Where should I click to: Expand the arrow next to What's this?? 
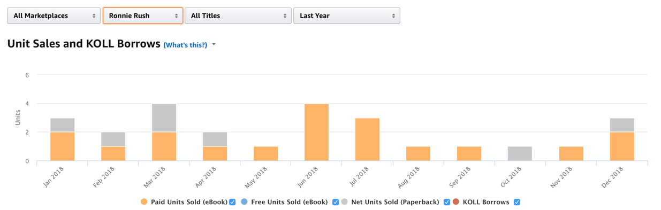tap(214, 44)
